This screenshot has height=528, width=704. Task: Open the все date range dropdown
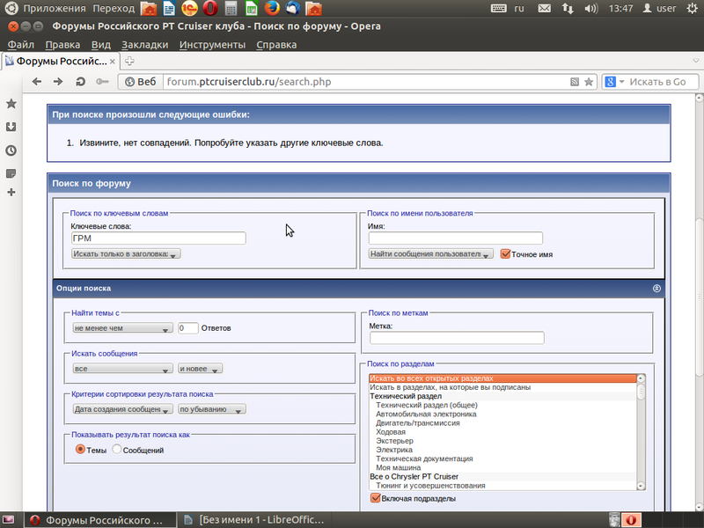(x=122, y=369)
